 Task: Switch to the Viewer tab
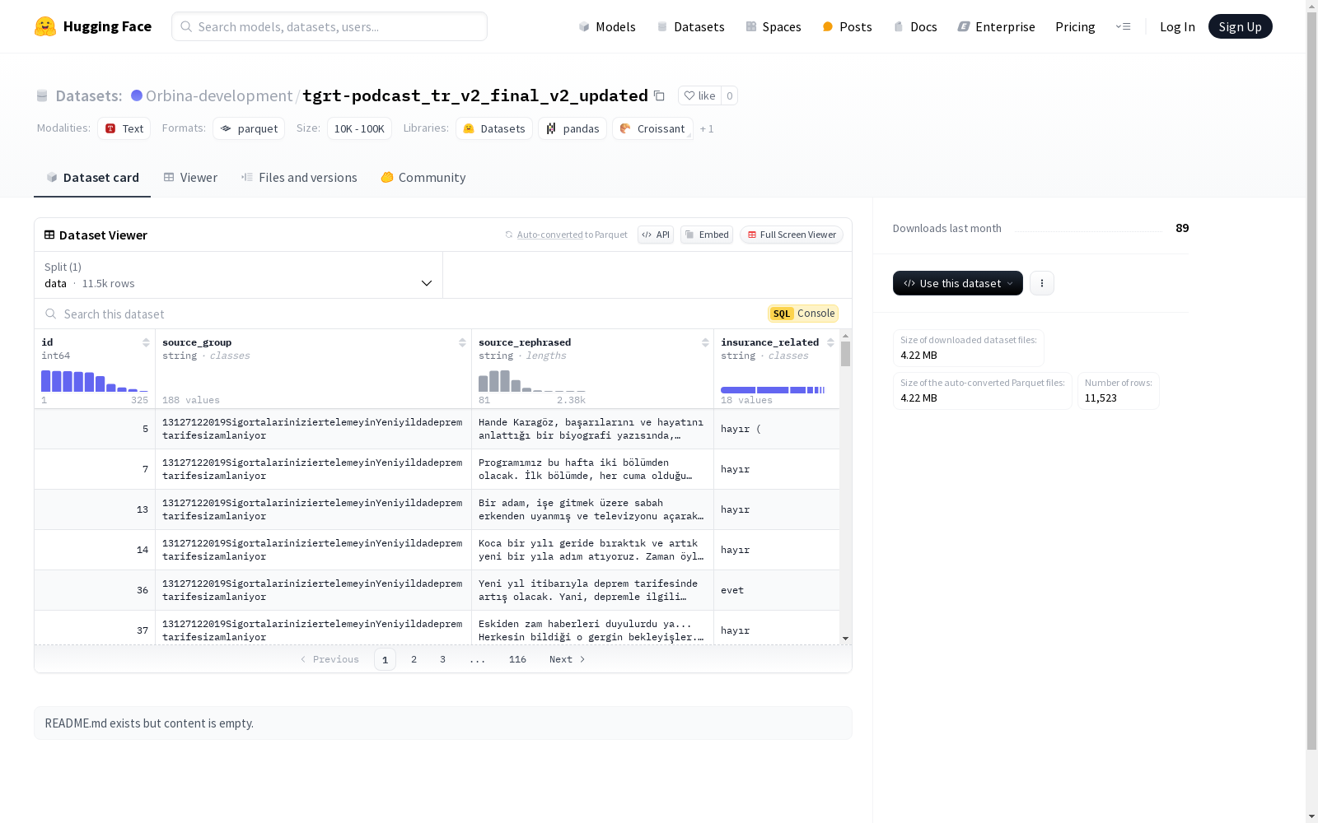[190, 178]
